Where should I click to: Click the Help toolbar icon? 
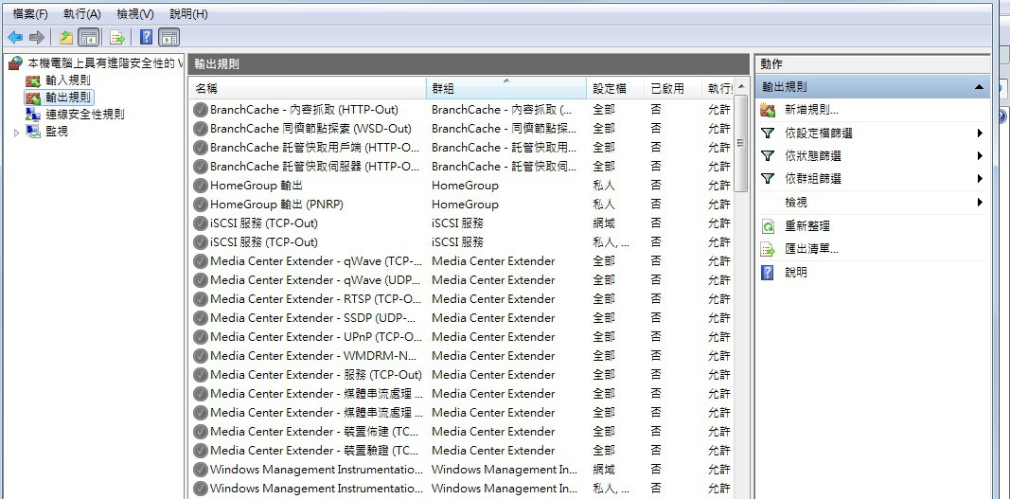pyautogui.click(x=146, y=37)
